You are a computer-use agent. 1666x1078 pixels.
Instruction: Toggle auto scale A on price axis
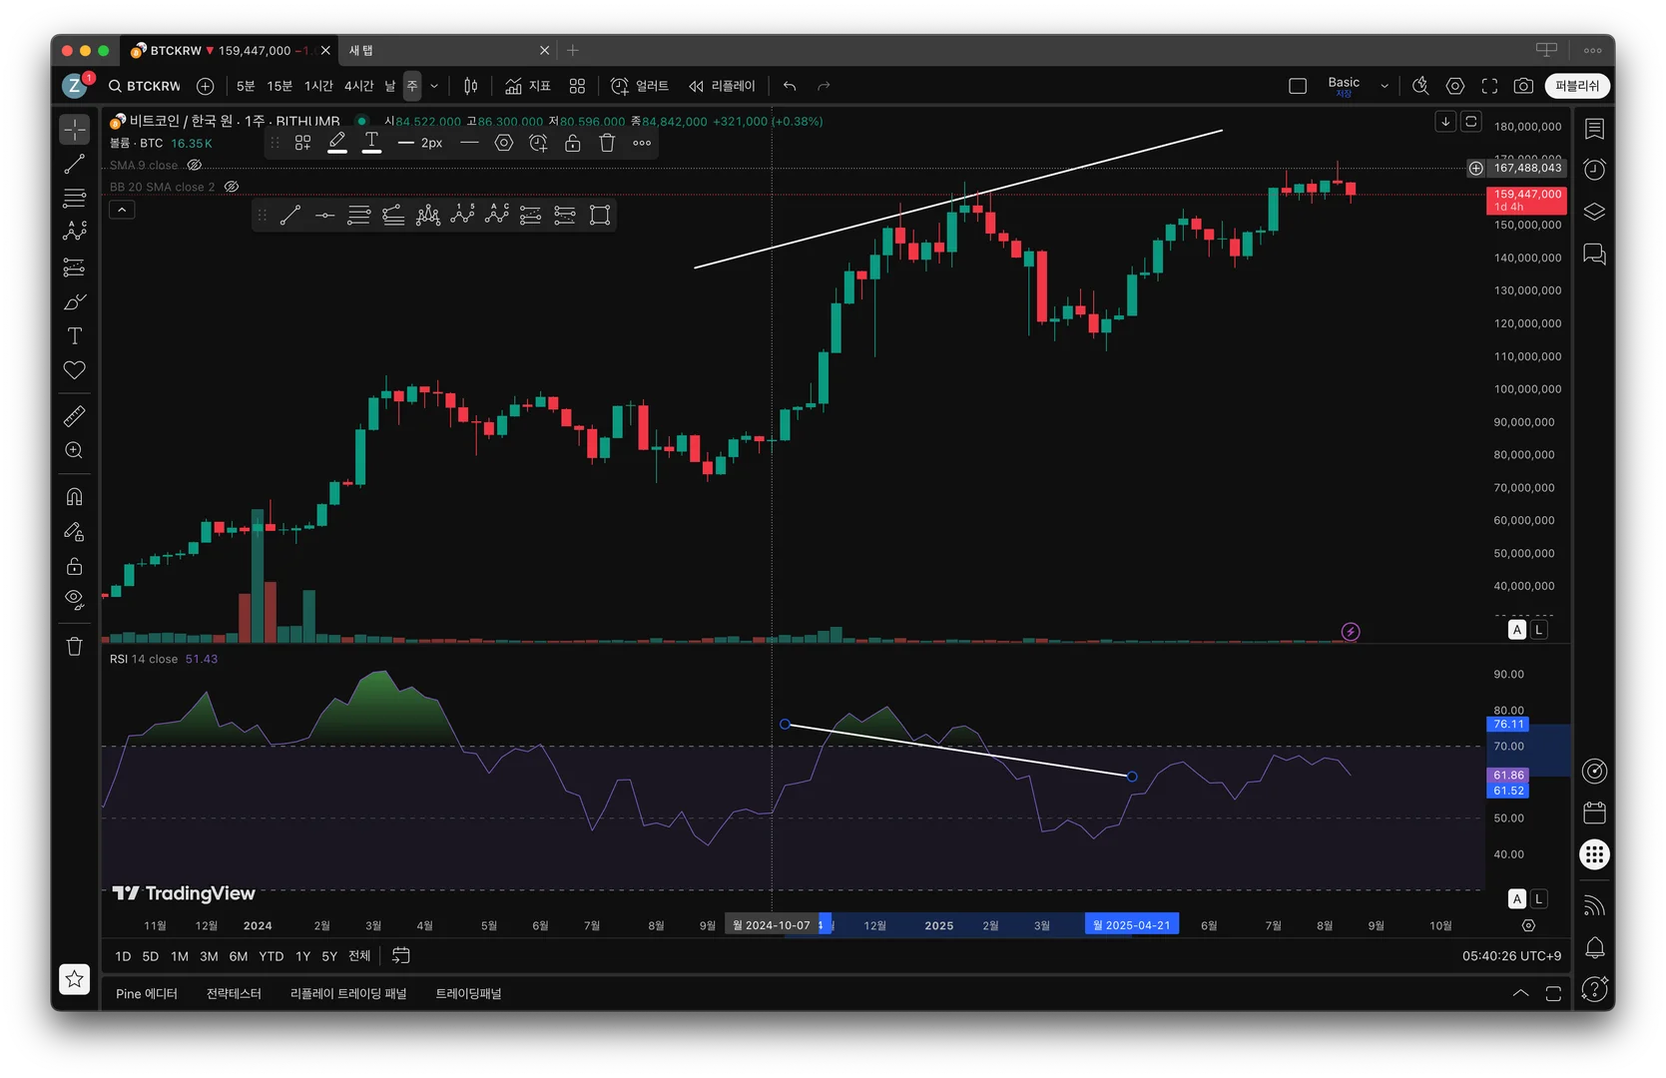[x=1517, y=630]
